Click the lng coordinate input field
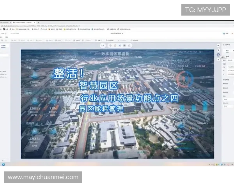Image resolution: width=234 pixels, height=187 pixels. tap(230, 67)
